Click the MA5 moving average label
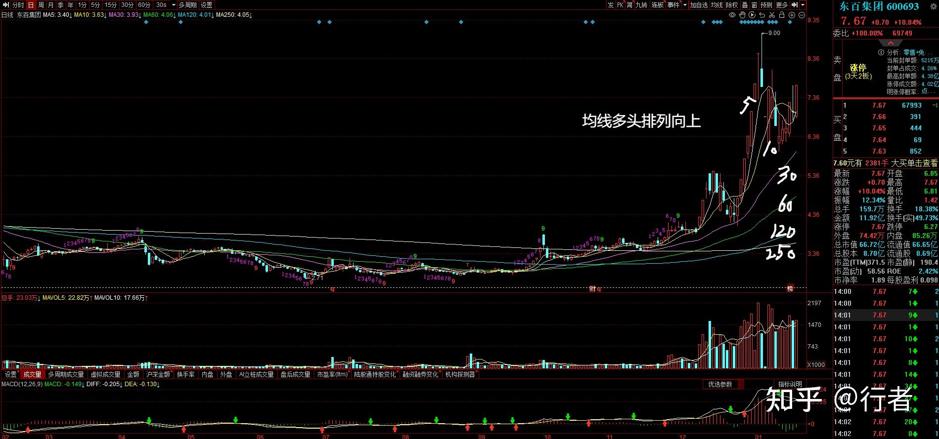Viewport: 939px width, 439px height. (x=56, y=15)
